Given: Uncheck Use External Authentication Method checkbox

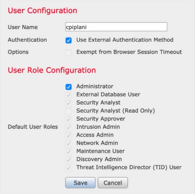Looking at the screenshot, I should coord(68,40).
